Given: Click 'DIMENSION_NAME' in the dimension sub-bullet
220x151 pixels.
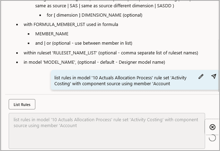Looking at the screenshot, I should (x=103, y=15).
